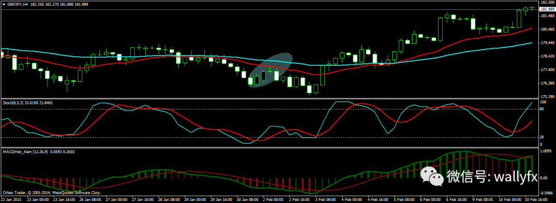Select the current price marker 181.989
The image size is (556, 203).
point(547,9)
